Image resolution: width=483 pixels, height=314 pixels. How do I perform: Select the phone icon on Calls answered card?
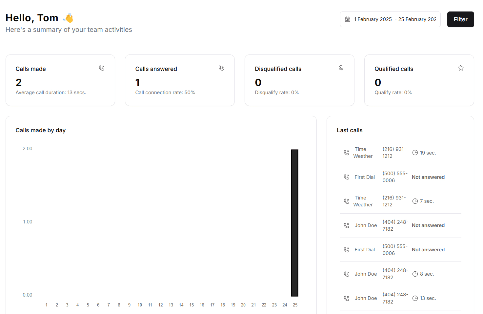coord(221,68)
